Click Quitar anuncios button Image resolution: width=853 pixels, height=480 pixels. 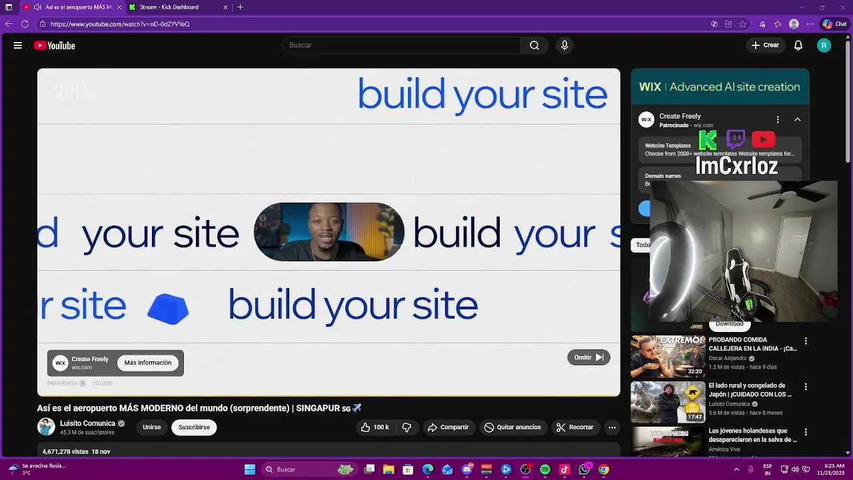click(512, 427)
